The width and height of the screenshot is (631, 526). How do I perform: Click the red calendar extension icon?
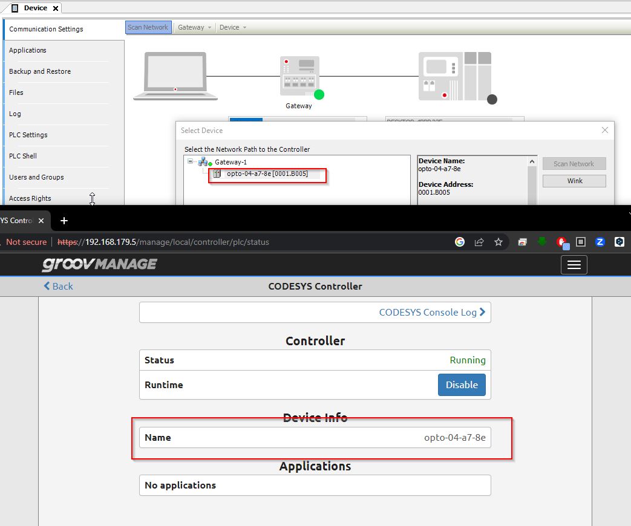pos(522,242)
